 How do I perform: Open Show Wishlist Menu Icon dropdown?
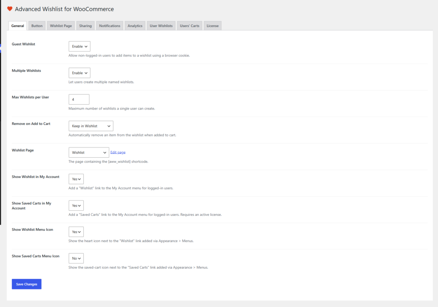click(76, 232)
